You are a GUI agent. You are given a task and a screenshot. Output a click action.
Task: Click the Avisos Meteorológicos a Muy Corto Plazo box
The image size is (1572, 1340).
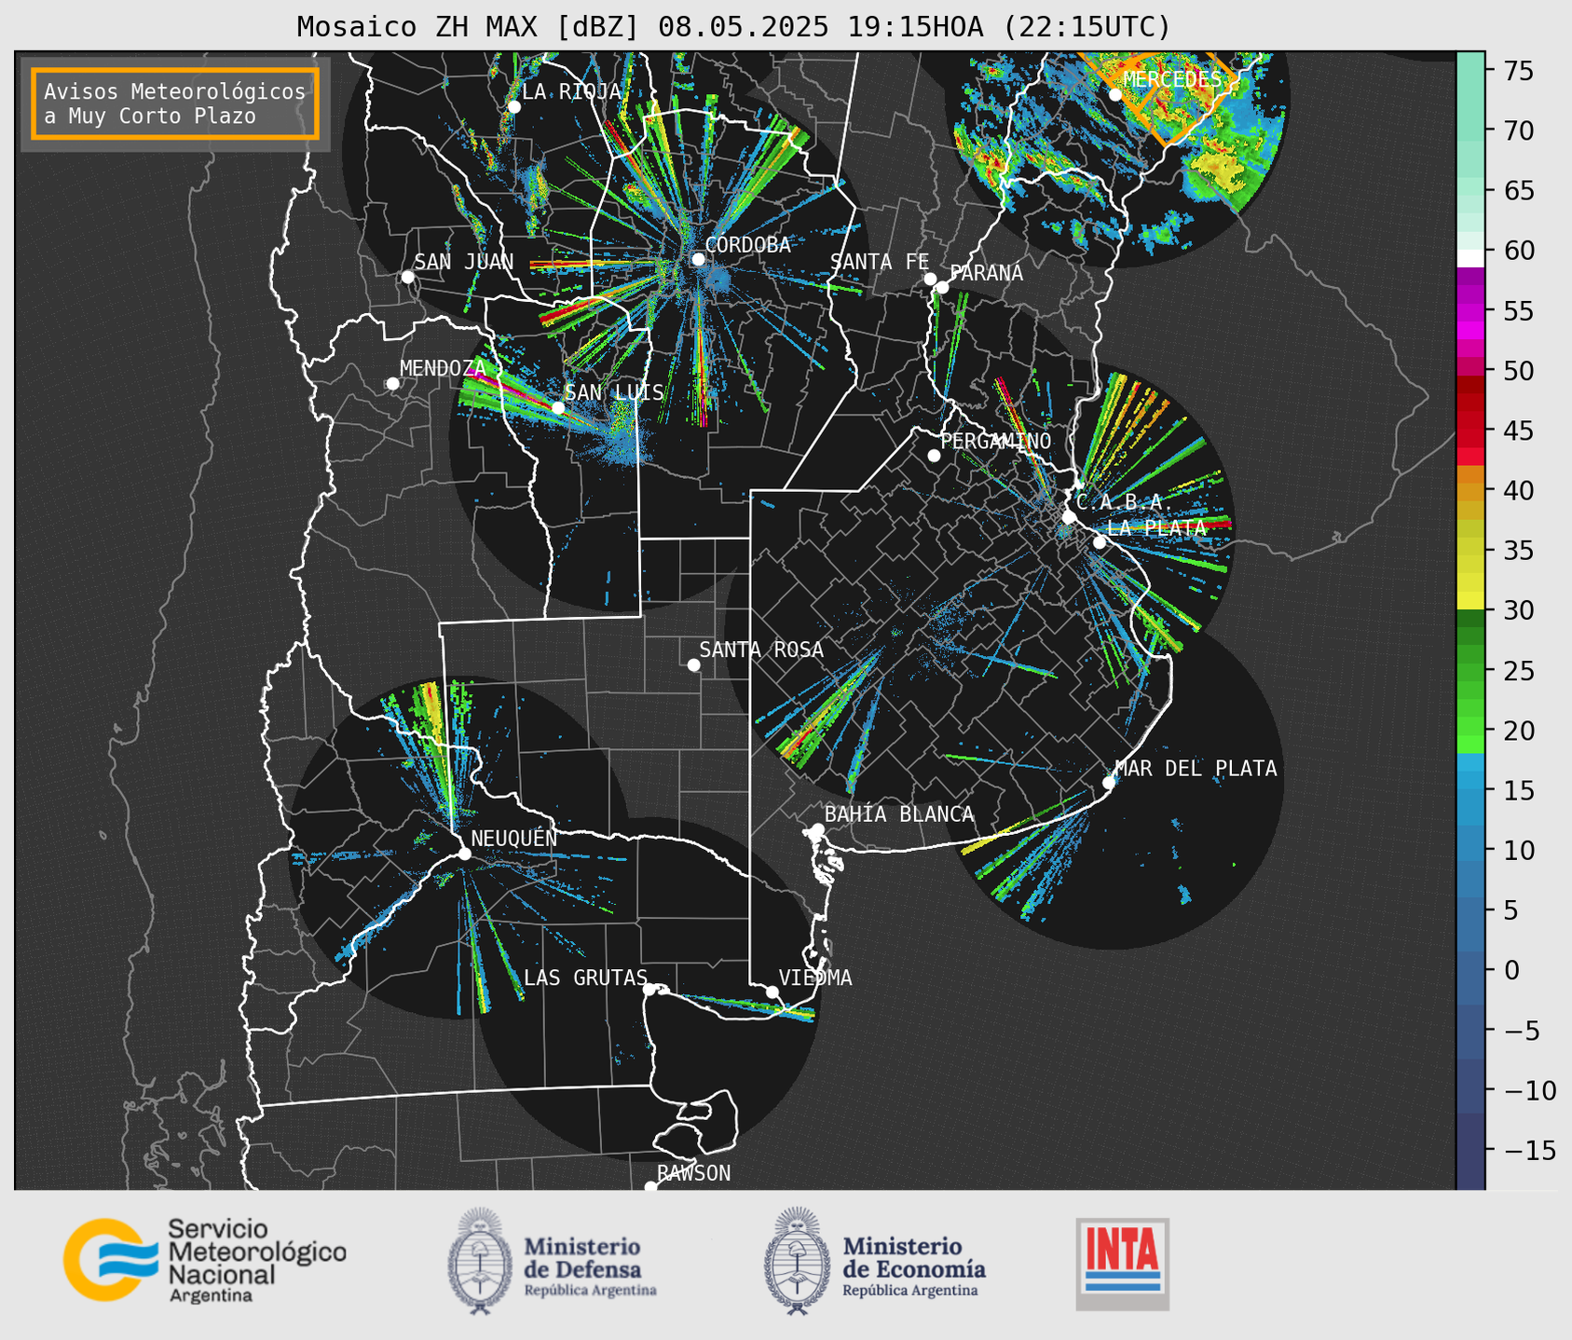[175, 103]
